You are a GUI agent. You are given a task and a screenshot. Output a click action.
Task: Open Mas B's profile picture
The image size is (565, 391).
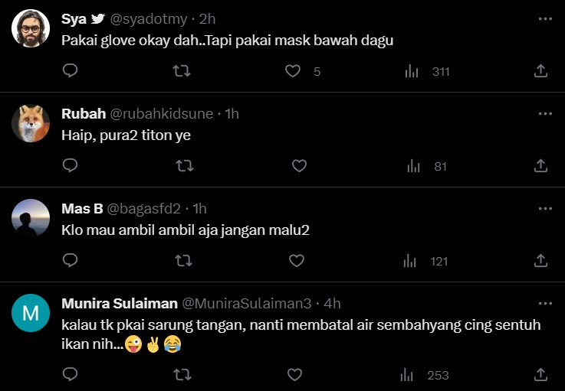(31, 219)
